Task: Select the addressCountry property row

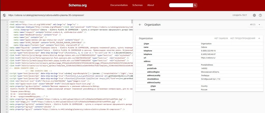Action: pos(199,83)
